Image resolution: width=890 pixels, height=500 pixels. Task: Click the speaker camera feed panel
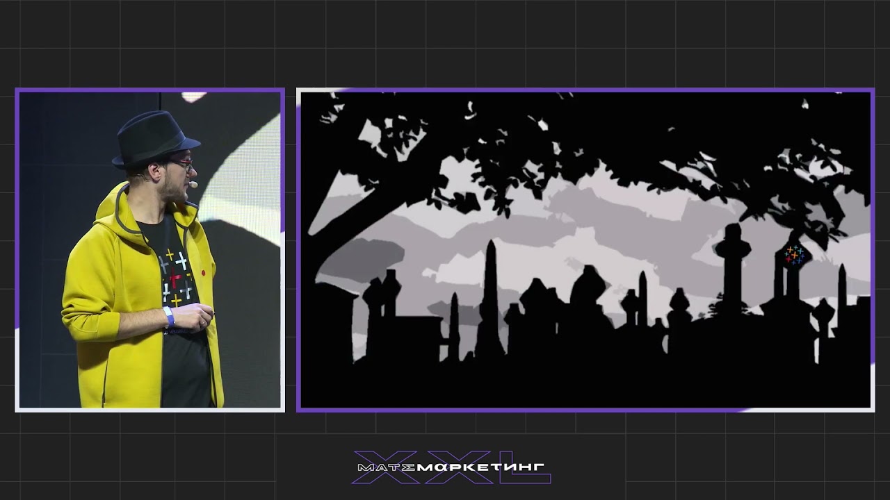click(x=149, y=250)
